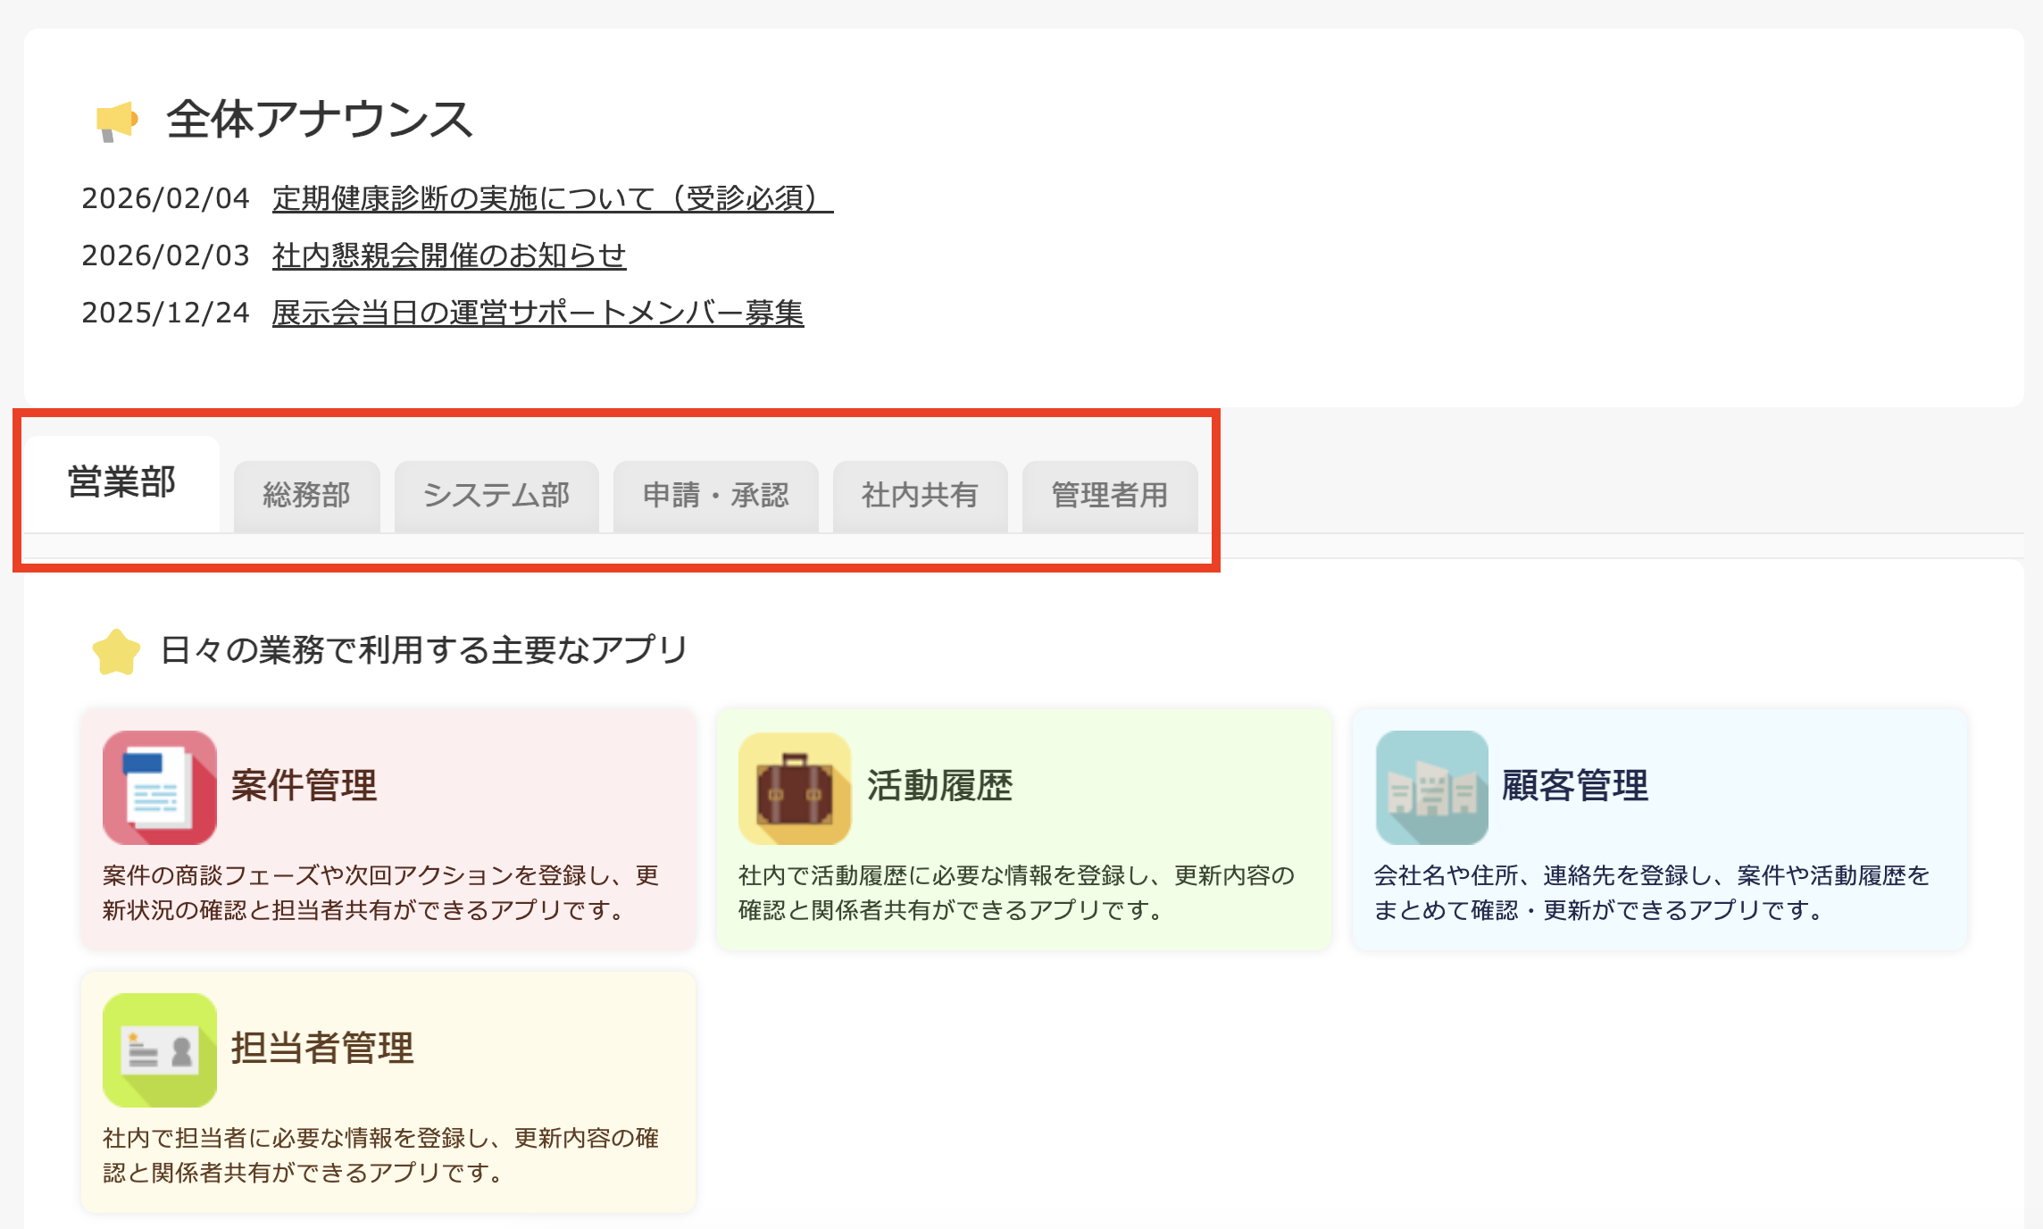Open the 展示会当日の運営サポートメンバー募集 announcement
Screen dimensions: 2043x1229
coord(538,314)
